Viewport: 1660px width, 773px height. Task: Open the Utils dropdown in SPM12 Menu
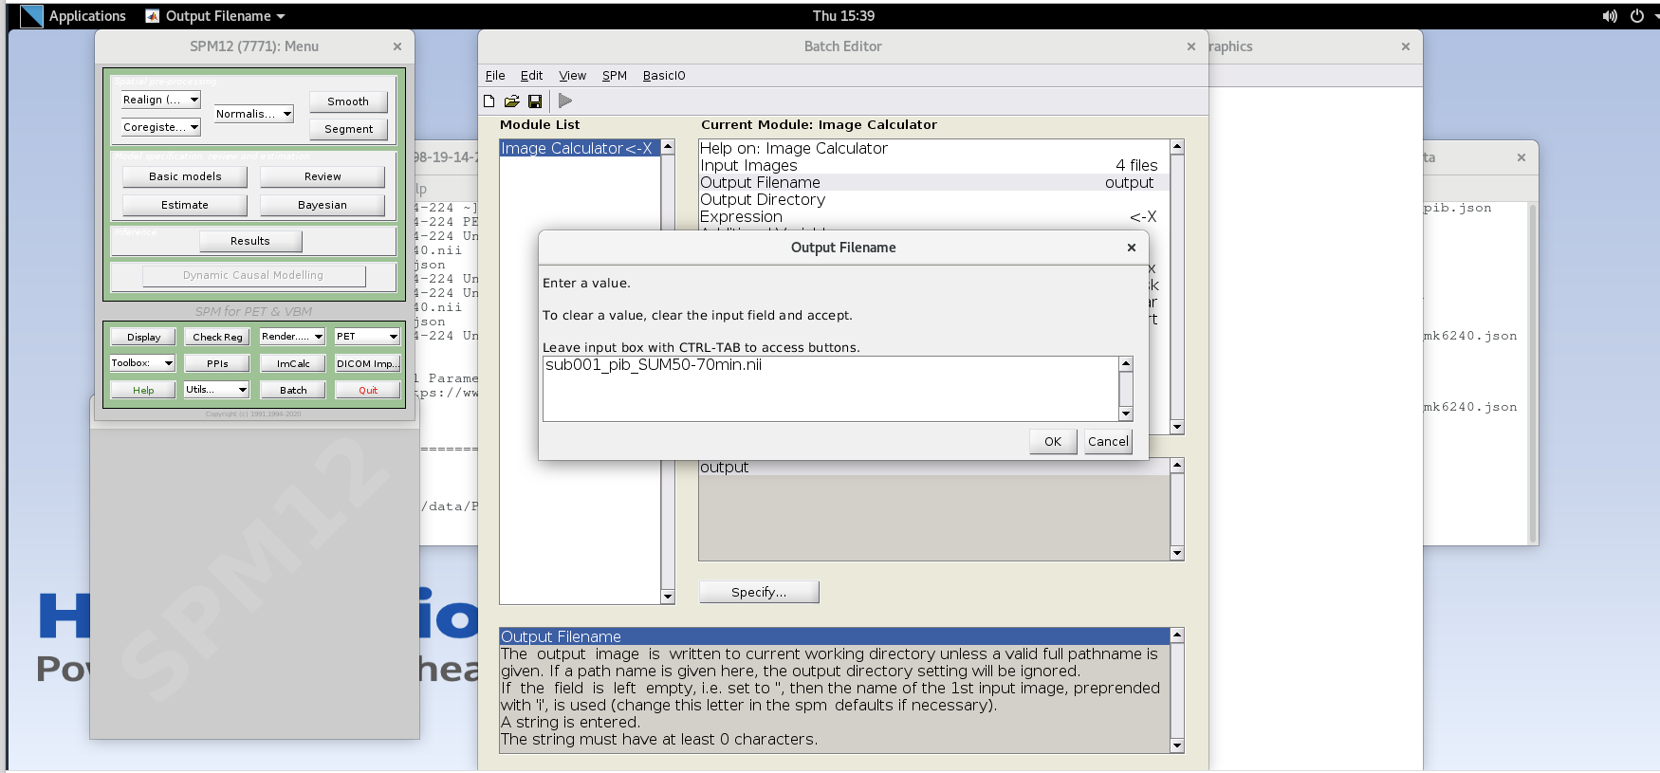point(216,390)
